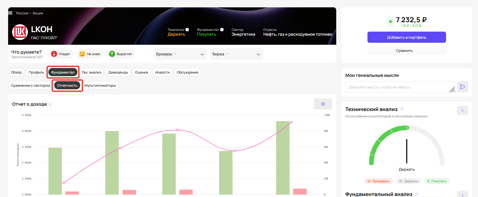The height and width of the screenshot is (197, 478).
Task: Click the LKOH ticker title
Action: [42, 29]
